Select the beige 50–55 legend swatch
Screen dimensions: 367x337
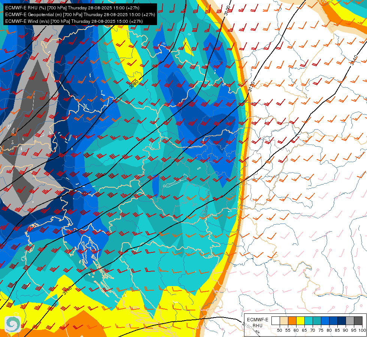[284, 321]
